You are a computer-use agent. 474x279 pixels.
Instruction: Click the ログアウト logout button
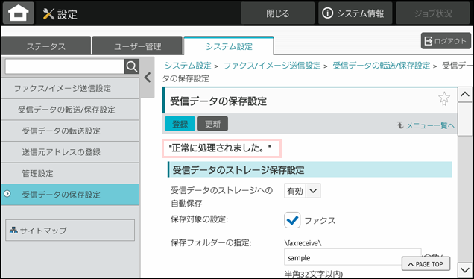[446, 41]
